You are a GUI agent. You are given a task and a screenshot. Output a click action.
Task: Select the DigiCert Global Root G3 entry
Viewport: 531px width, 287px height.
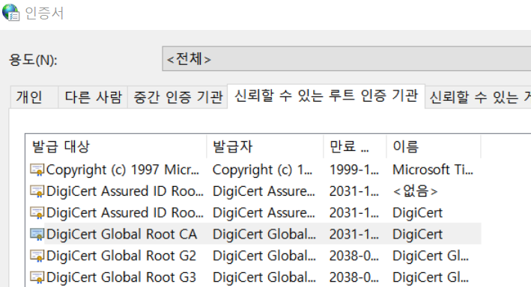click(x=121, y=277)
